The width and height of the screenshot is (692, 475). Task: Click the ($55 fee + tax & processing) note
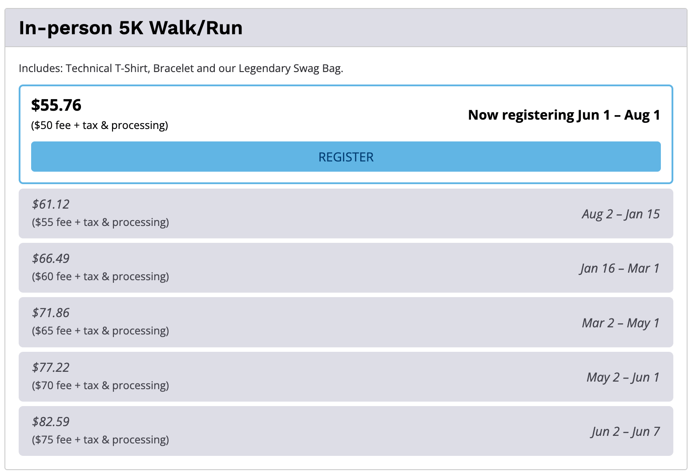point(101,222)
